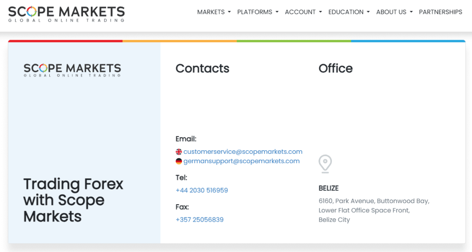Click the Office section heading

tap(336, 69)
